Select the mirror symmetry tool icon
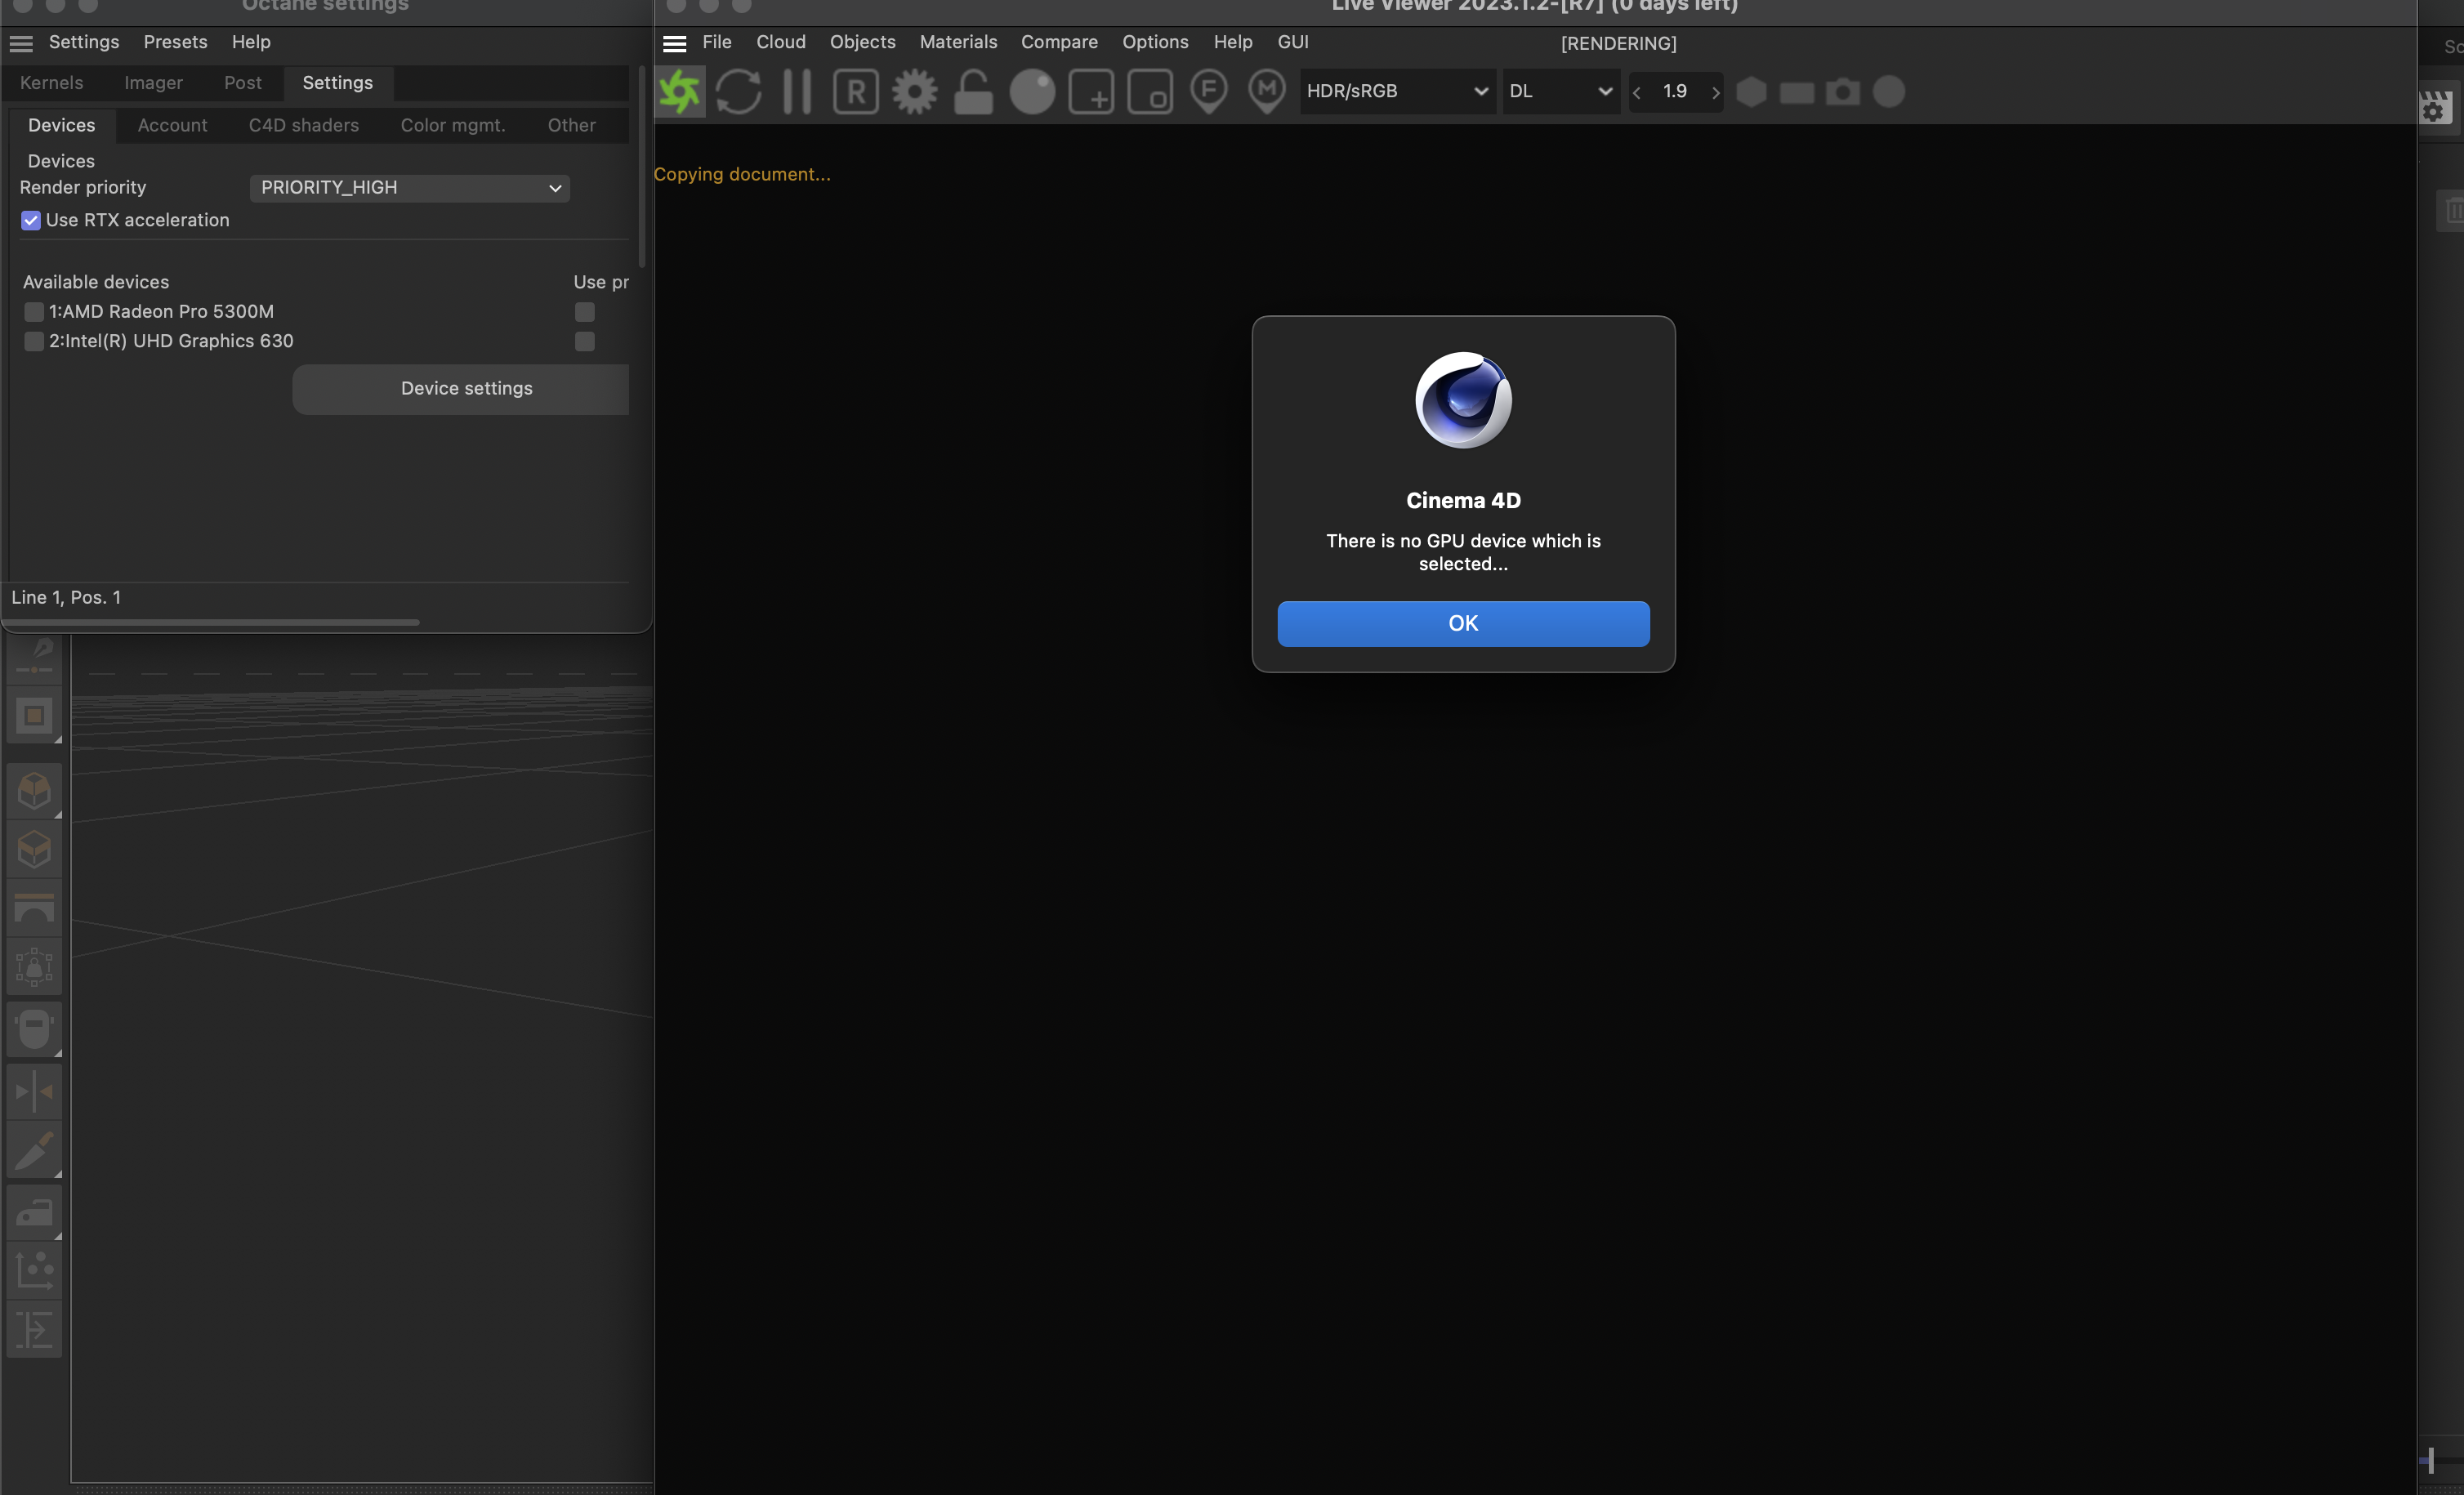This screenshot has width=2464, height=1495. pos(34,1091)
